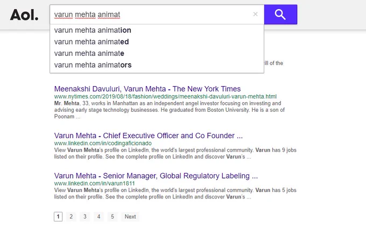Click the magnifying glass search button
This screenshot has width=366, height=228.
(x=280, y=15)
